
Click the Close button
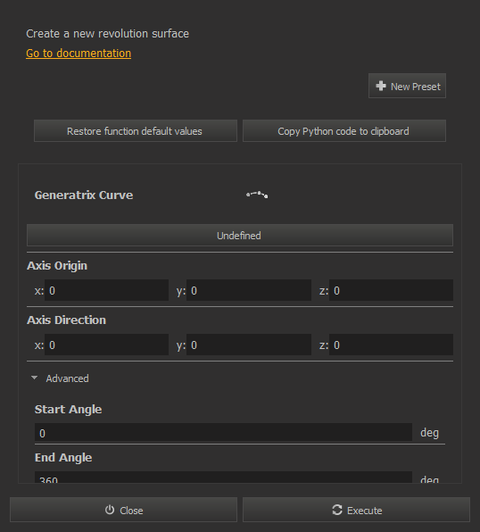123,510
